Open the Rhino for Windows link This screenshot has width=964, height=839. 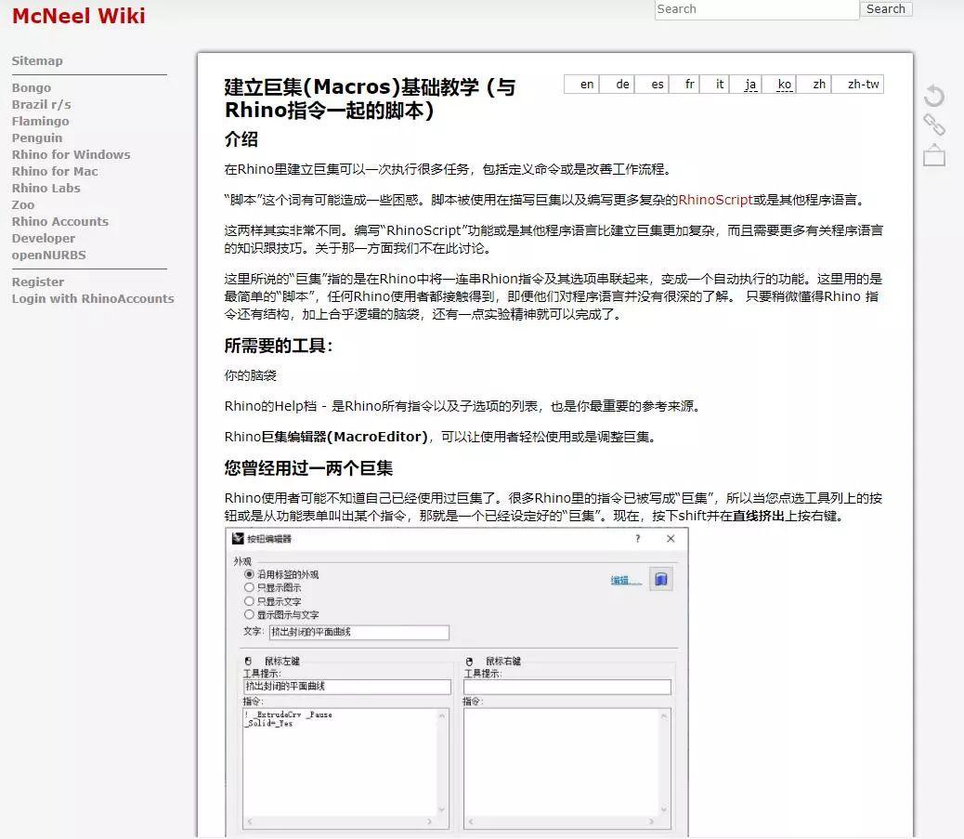71,154
